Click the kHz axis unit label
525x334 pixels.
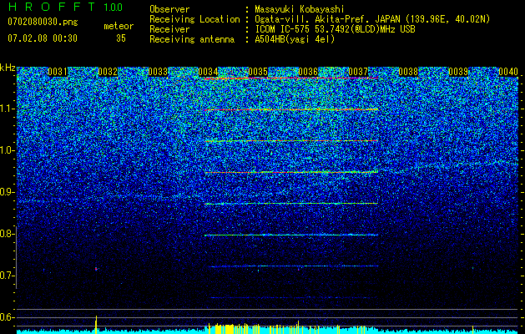tap(8, 68)
